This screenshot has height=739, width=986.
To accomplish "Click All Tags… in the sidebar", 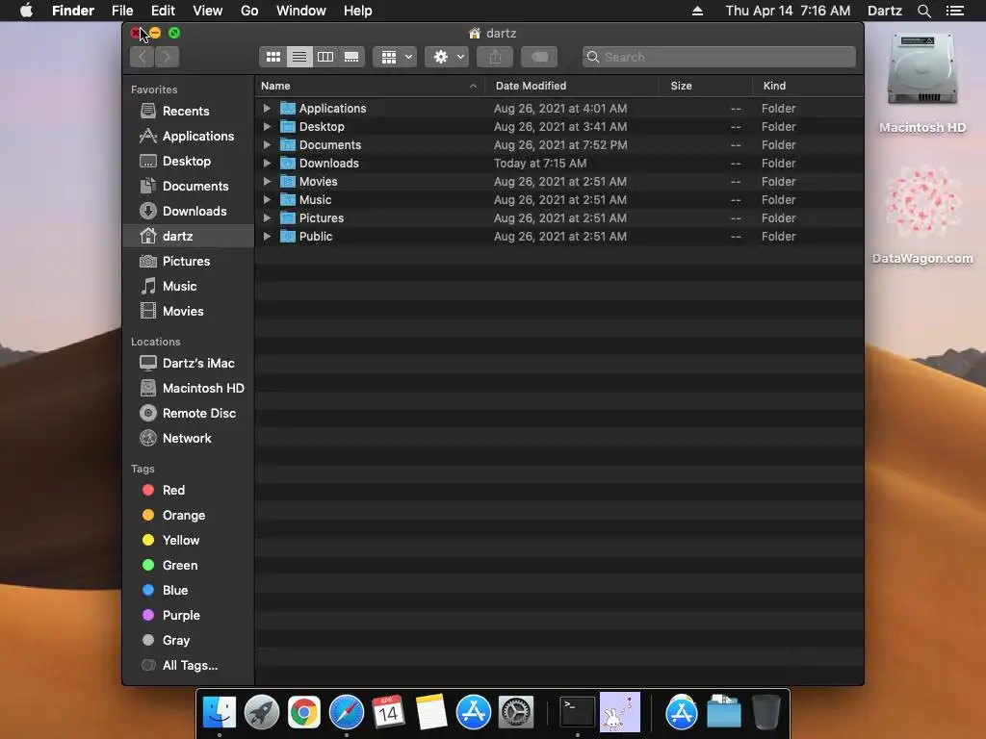I will point(190,666).
